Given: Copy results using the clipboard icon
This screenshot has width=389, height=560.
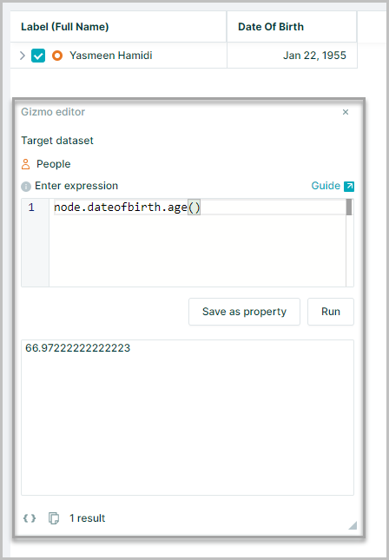Looking at the screenshot, I should click(x=54, y=518).
